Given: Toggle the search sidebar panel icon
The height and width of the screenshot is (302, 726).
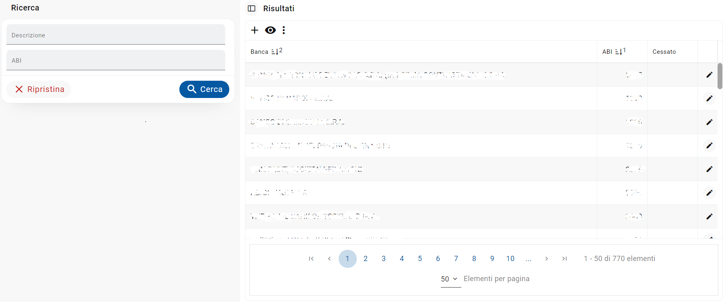Looking at the screenshot, I should [x=252, y=8].
